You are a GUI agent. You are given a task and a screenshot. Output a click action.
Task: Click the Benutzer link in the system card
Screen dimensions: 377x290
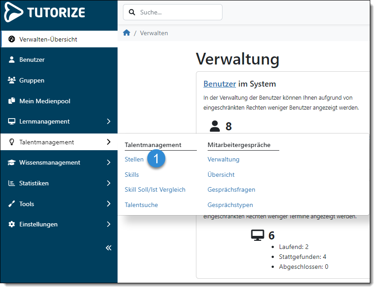219,83
